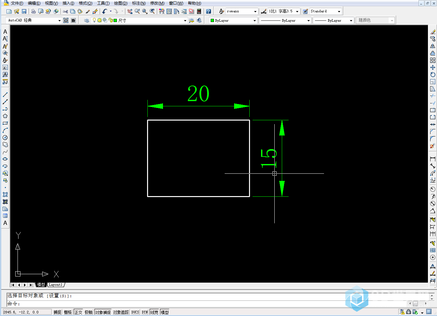This screenshot has width=437, height=316.
Task: Undo the last action
Action: 105,11
